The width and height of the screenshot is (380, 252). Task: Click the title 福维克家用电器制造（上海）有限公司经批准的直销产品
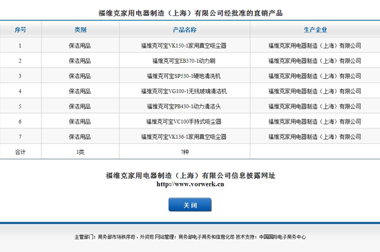tap(191, 13)
